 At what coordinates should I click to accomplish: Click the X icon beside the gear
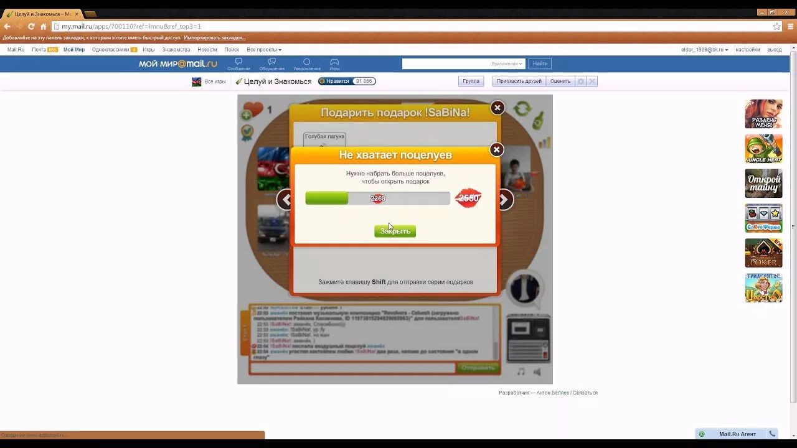click(592, 82)
